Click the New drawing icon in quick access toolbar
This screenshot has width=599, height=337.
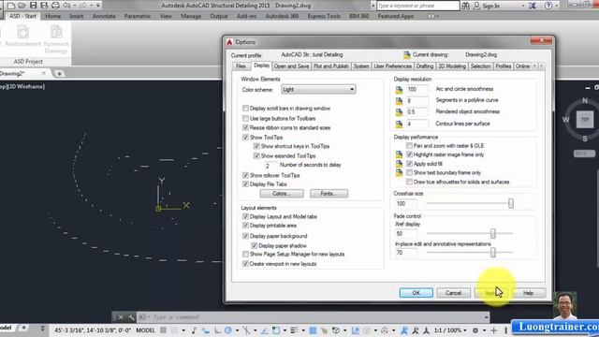[x=11, y=6]
